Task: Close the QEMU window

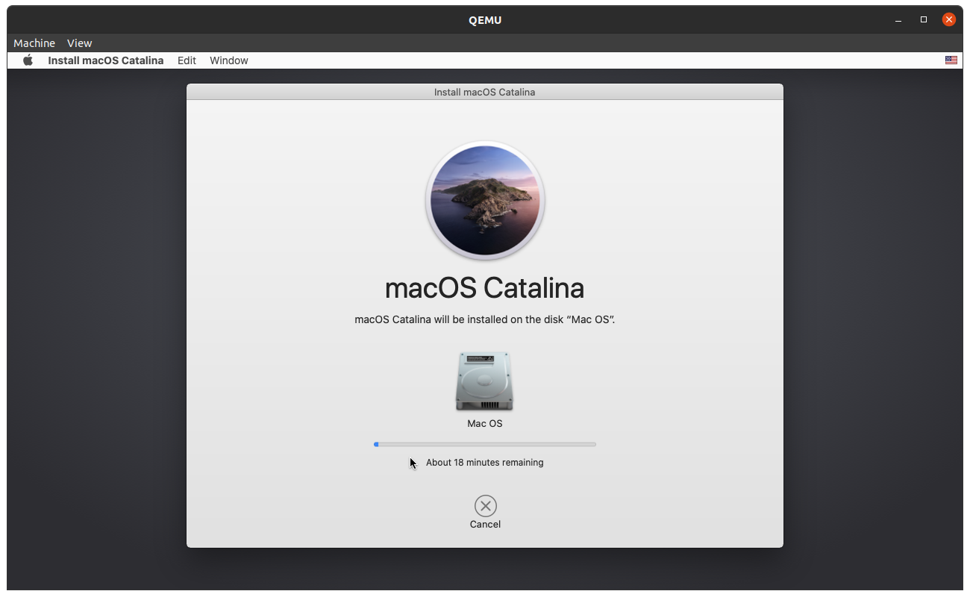Action: pos(949,20)
